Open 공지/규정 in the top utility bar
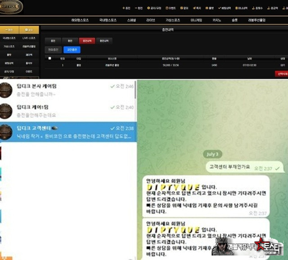The image size is (288, 260). 154,8
